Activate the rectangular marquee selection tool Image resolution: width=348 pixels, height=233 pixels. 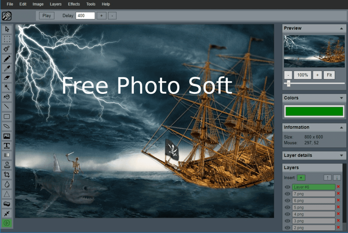(x=7, y=39)
